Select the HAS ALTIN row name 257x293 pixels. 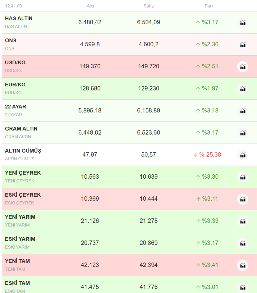point(19,19)
